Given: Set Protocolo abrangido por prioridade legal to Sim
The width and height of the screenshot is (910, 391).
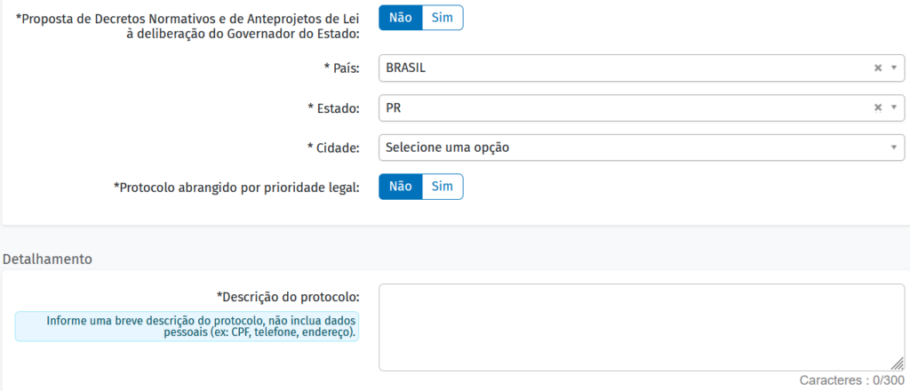Looking at the screenshot, I should point(442,187).
